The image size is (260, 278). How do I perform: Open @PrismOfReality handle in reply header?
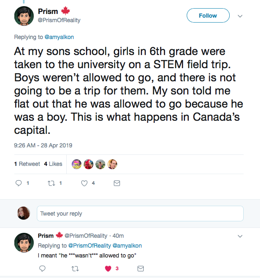(x=86, y=236)
